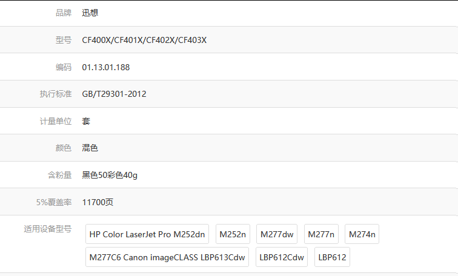Click the HP Color LaserJet Pro M252dn tag
The height and width of the screenshot is (276, 458).
pos(148,234)
